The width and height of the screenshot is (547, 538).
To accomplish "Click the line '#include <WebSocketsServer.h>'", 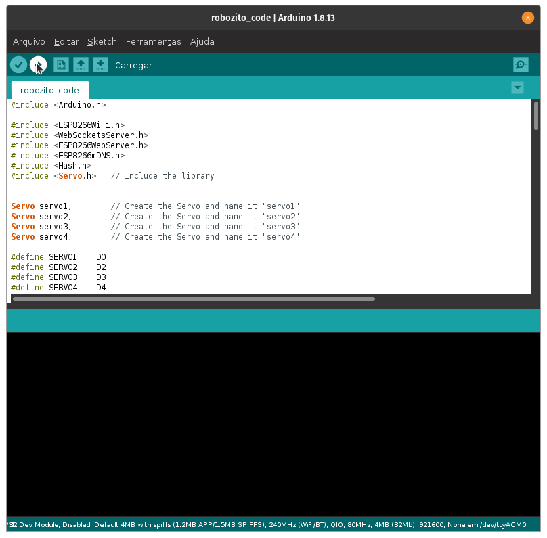I will pos(79,135).
